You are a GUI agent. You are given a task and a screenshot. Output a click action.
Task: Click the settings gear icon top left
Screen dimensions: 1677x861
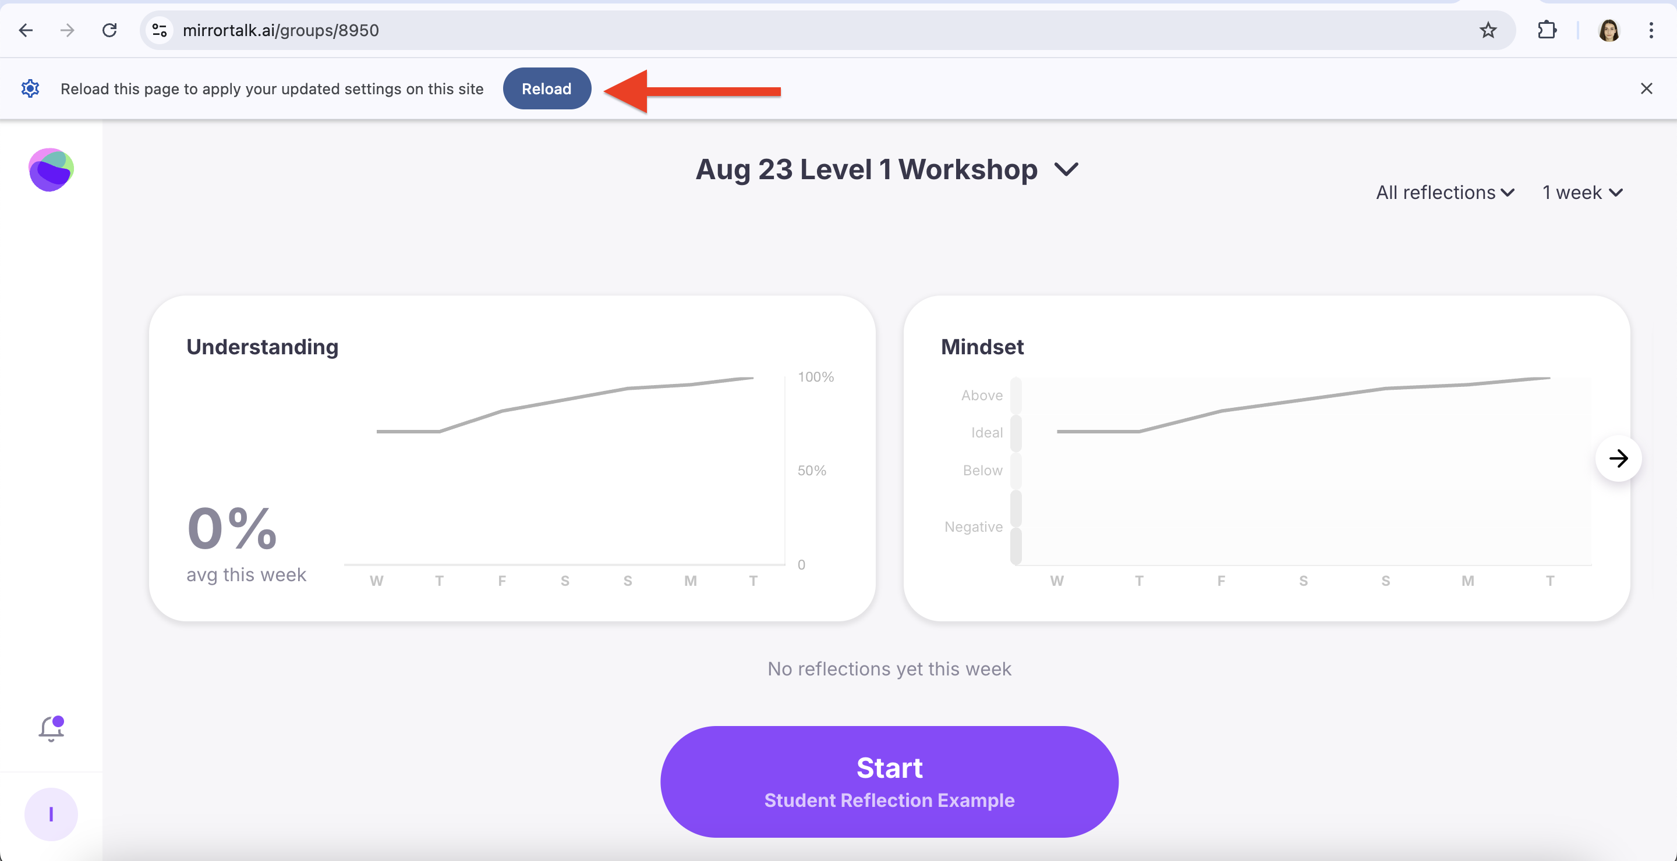click(x=31, y=88)
